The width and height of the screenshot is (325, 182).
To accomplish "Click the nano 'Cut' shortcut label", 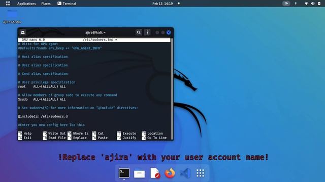I will point(101,133).
